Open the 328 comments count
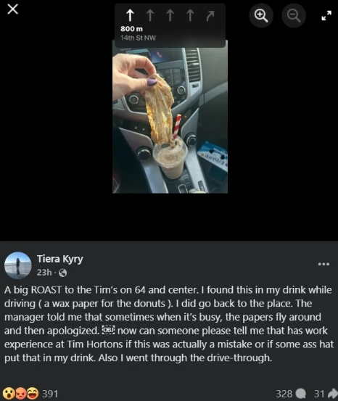This screenshot has height=401, width=338. click(284, 394)
